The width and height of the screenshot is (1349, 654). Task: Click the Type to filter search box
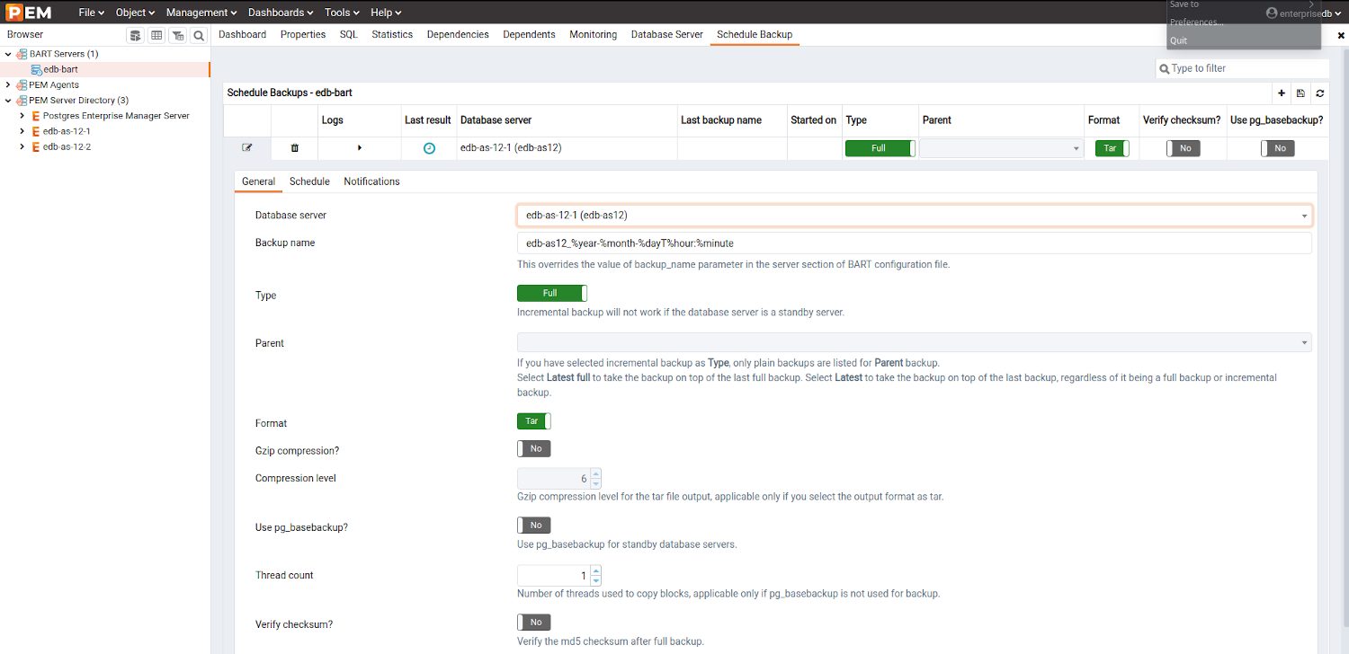(1242, 68)
